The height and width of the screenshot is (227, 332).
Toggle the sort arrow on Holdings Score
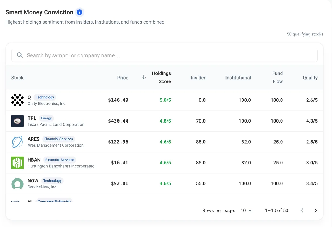[144, 77]
